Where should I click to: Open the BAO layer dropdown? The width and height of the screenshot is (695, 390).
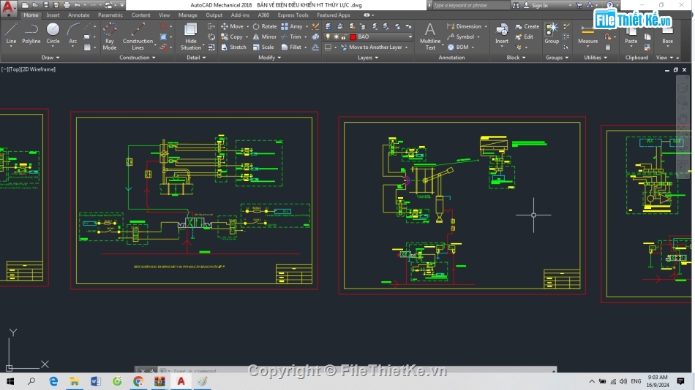tap(410, 37)
